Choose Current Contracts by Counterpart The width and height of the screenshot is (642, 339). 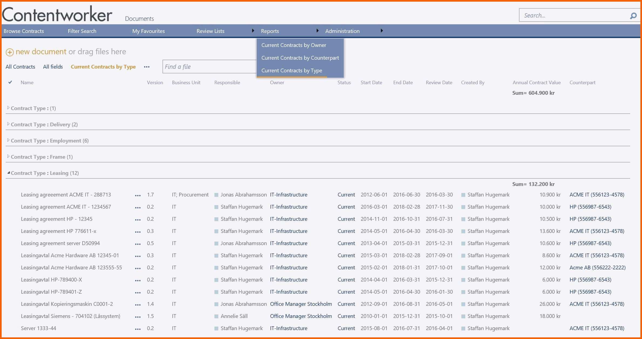click(x=300, y=58)
